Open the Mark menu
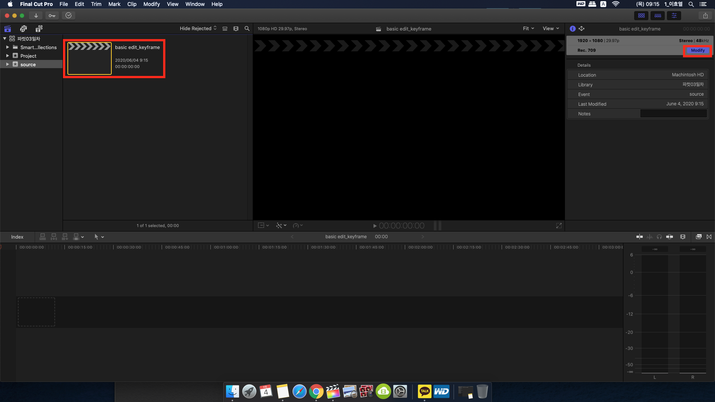715x402 pixels. point(114,4)
